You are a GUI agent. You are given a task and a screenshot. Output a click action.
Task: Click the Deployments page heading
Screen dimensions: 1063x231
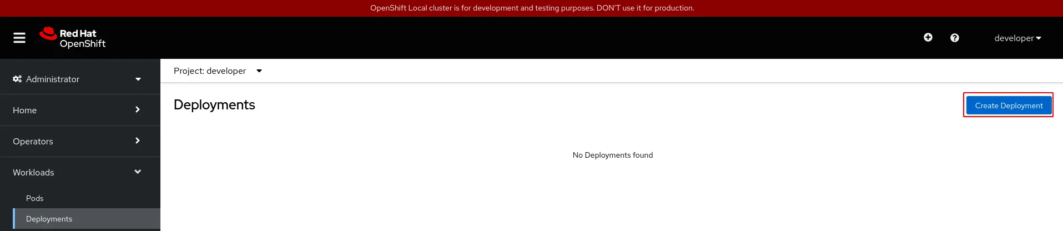214,105
